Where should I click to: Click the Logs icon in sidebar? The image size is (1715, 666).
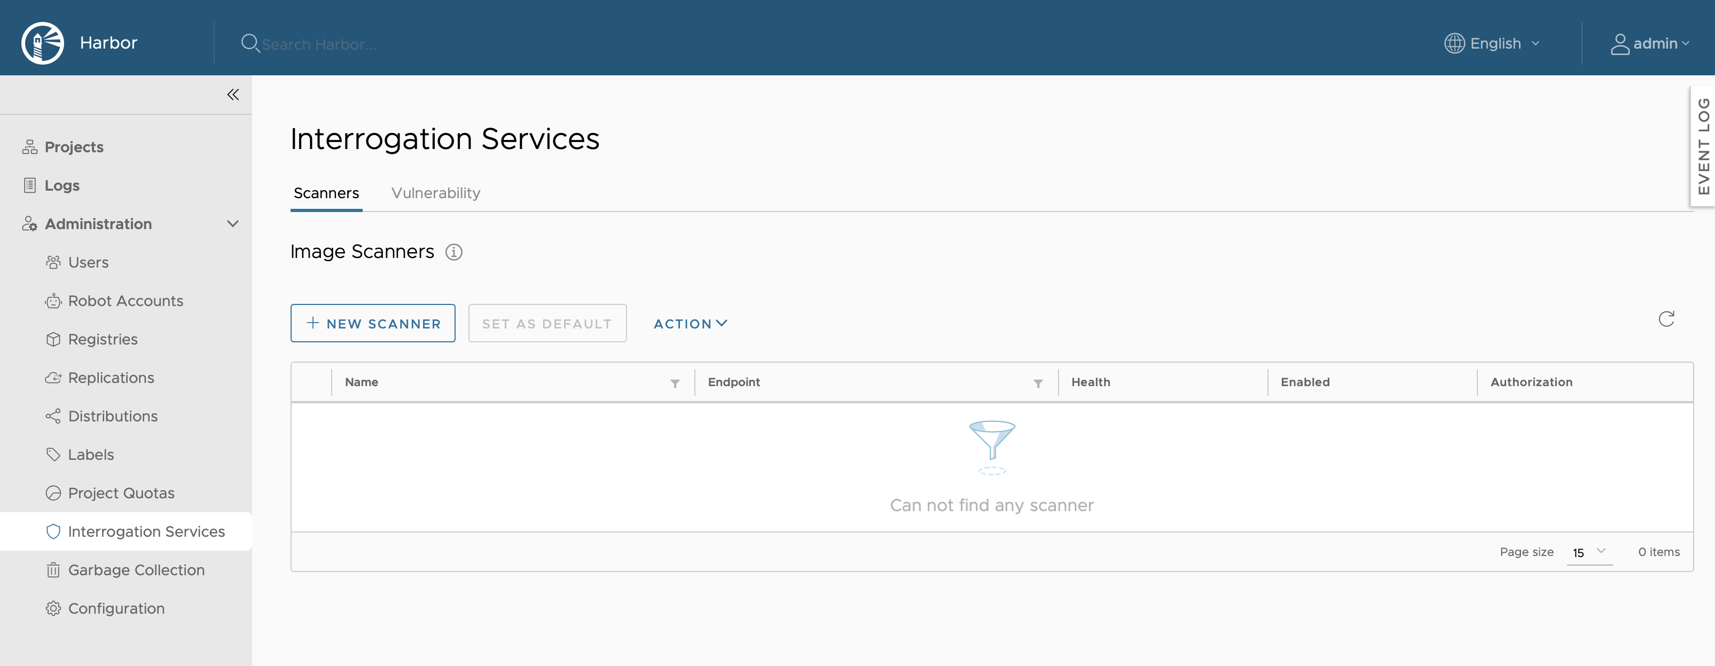click(29, 184)
